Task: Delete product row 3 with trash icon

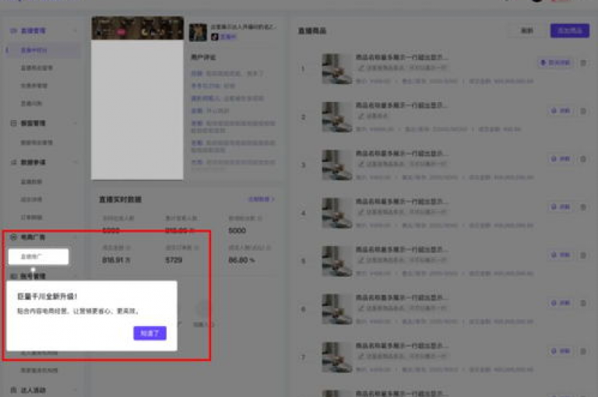Action: tap(583, 159)
